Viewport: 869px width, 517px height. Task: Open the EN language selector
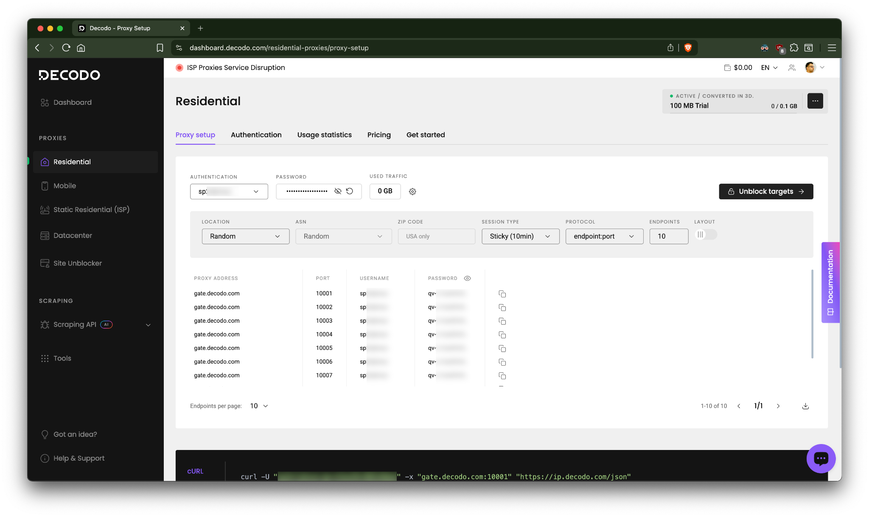pyautogui.click(x=769, y=67)
